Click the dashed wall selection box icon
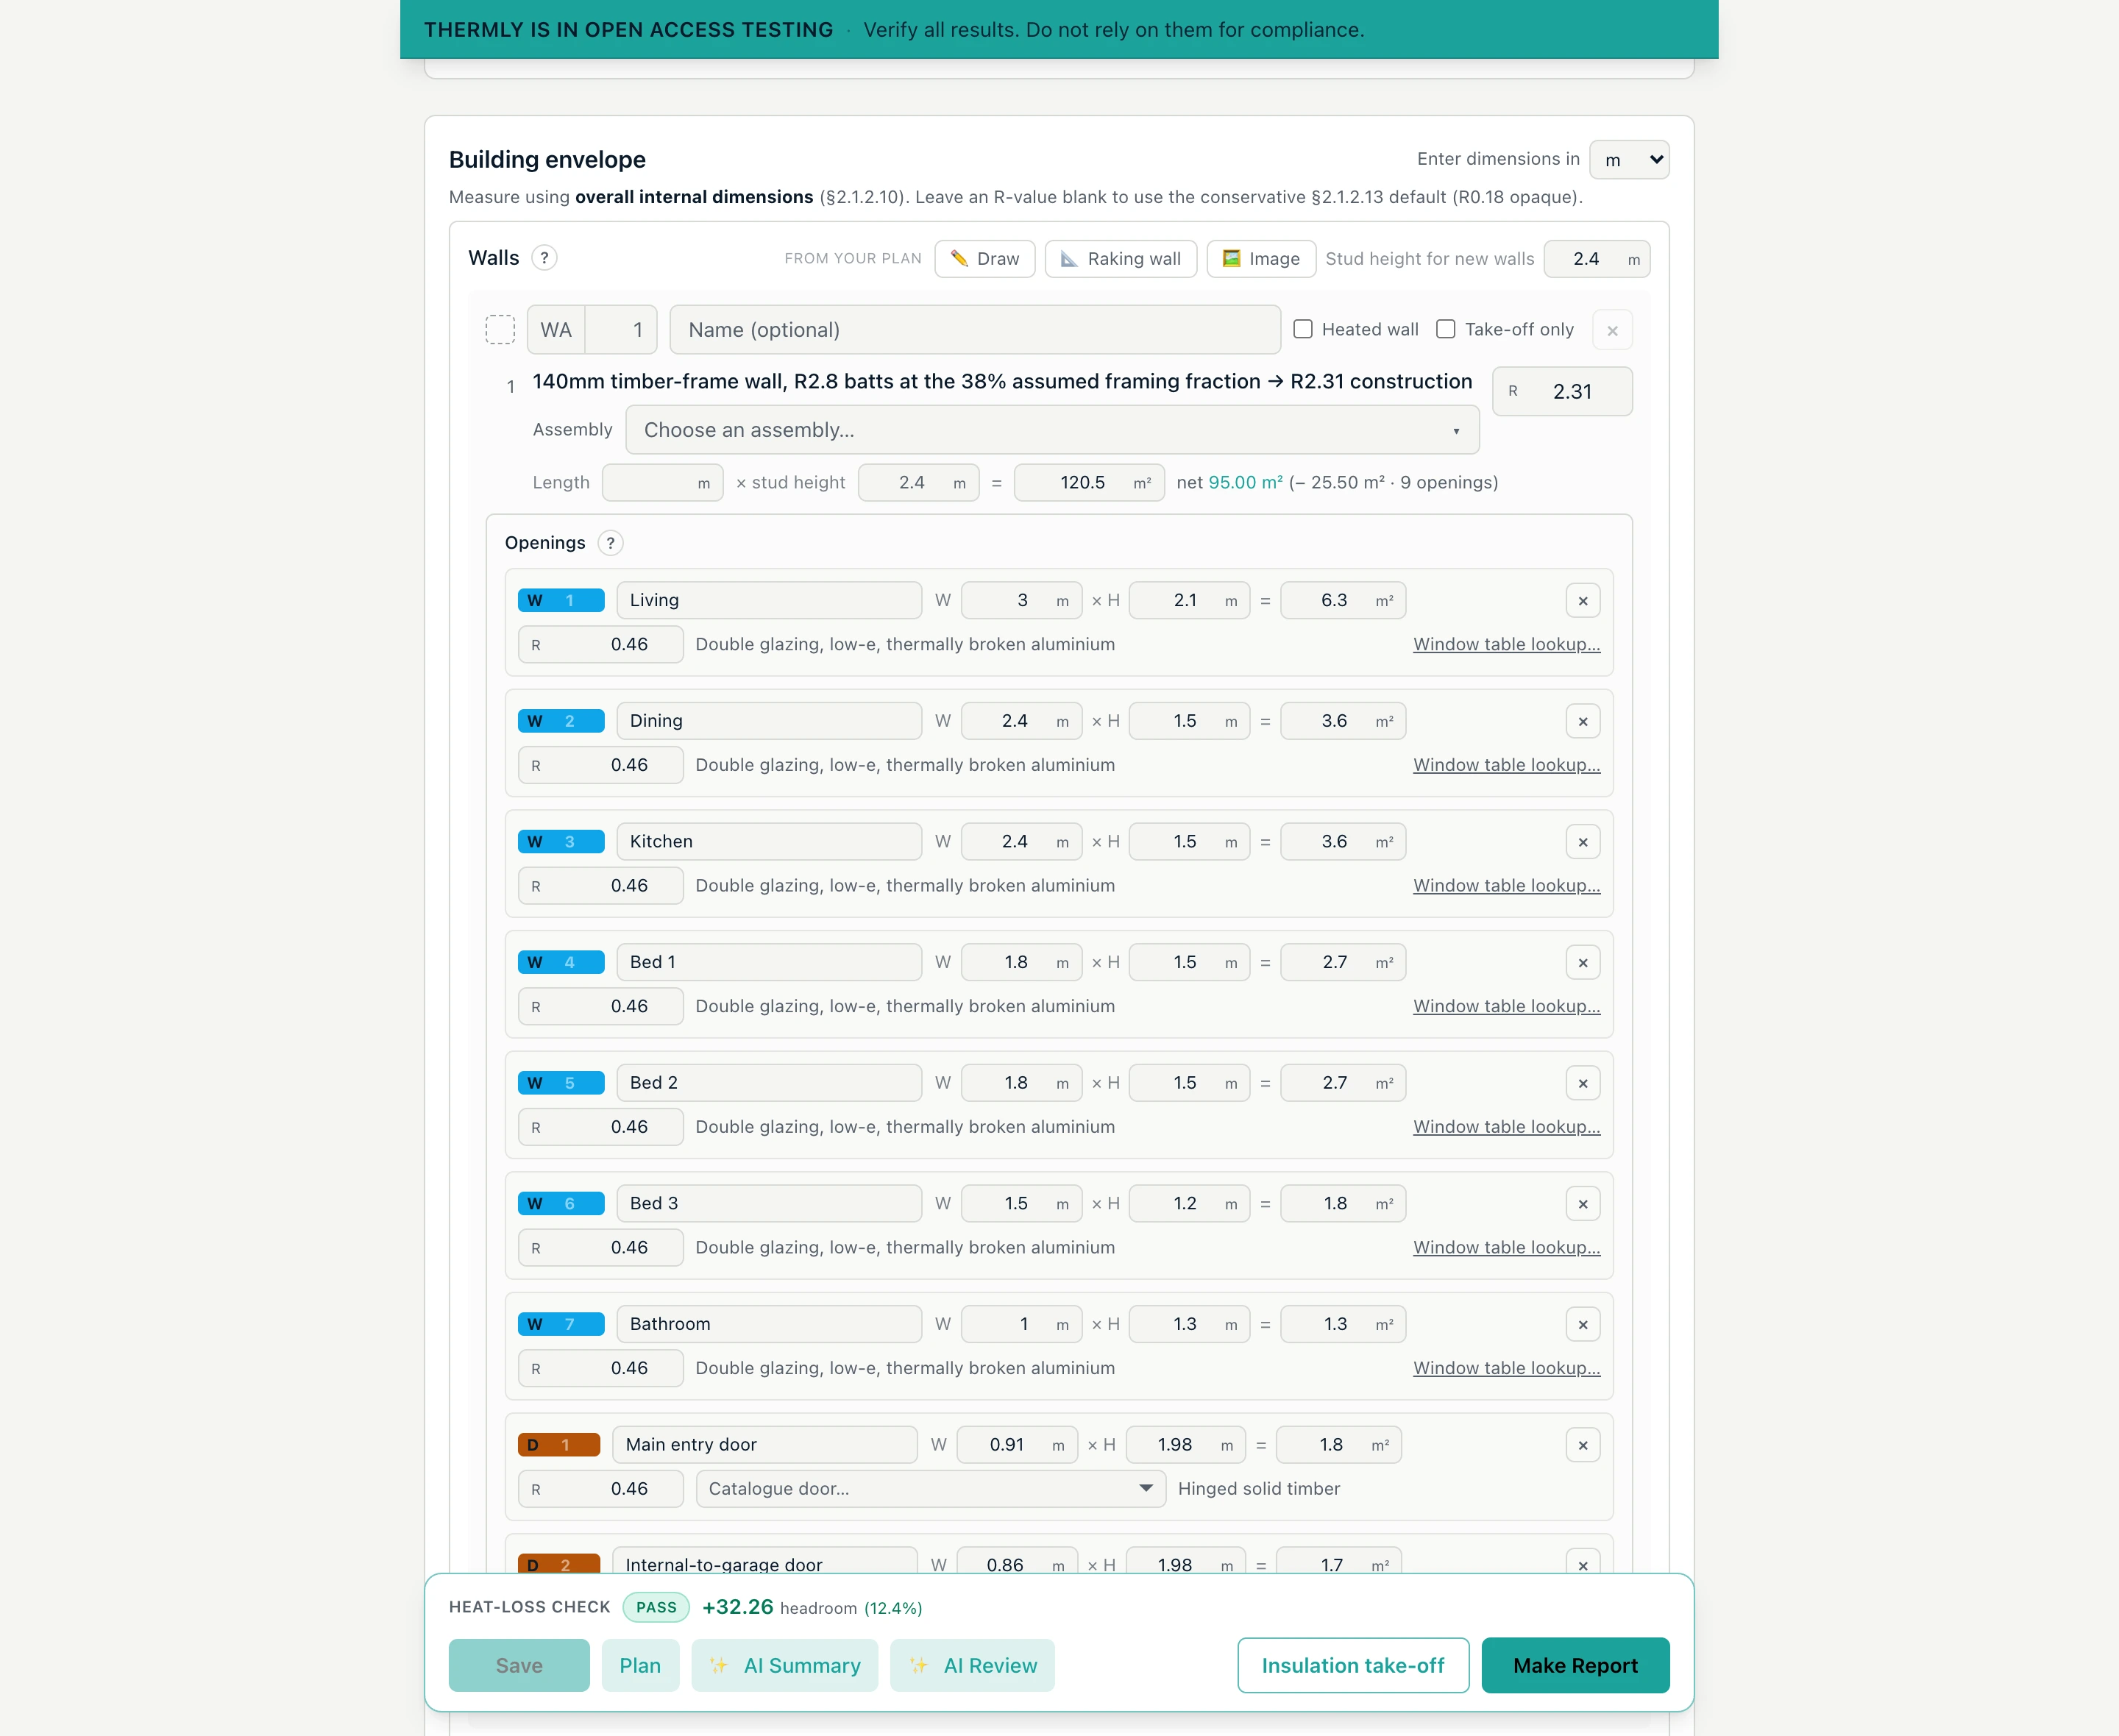This screenshot has width=2119, height=1736. click(500, 330)
